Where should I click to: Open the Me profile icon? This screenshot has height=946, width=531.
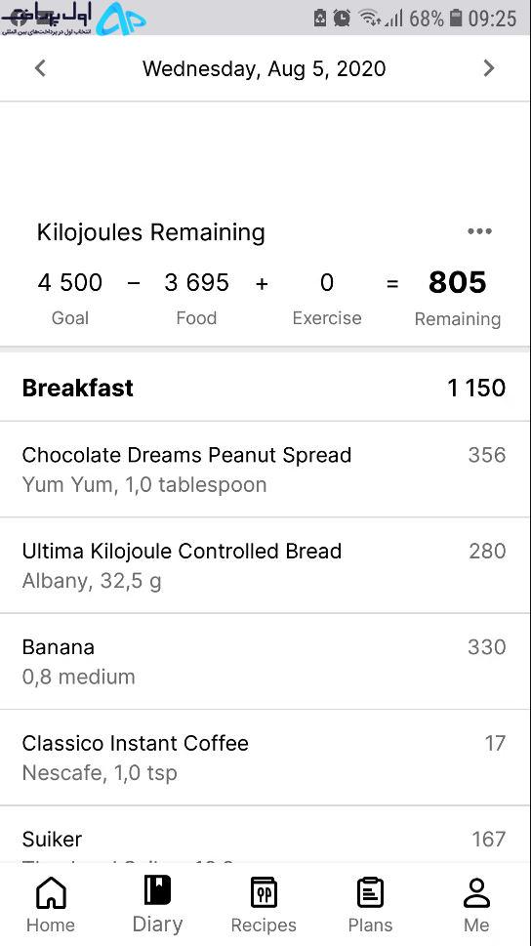click(476, 893)
